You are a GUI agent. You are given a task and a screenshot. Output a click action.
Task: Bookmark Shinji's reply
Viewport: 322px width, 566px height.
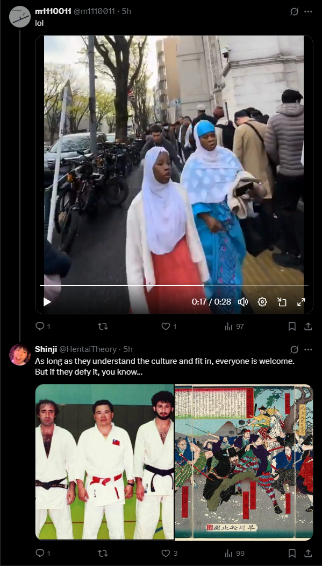292,553
